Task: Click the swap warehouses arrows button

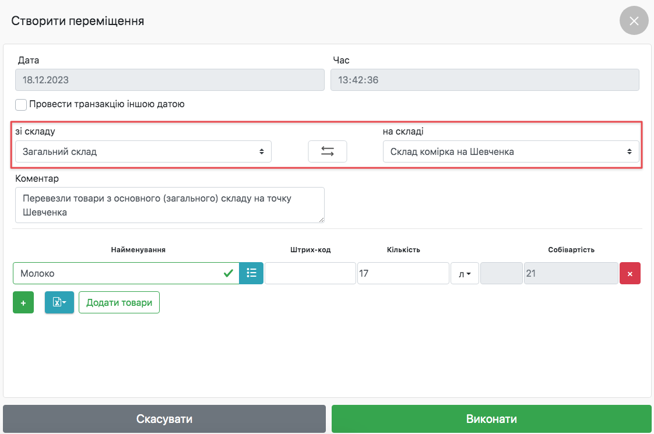Action: pos(327,151)
